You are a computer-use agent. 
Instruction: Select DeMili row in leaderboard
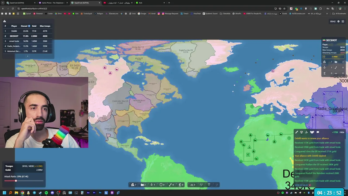(27, 31)
